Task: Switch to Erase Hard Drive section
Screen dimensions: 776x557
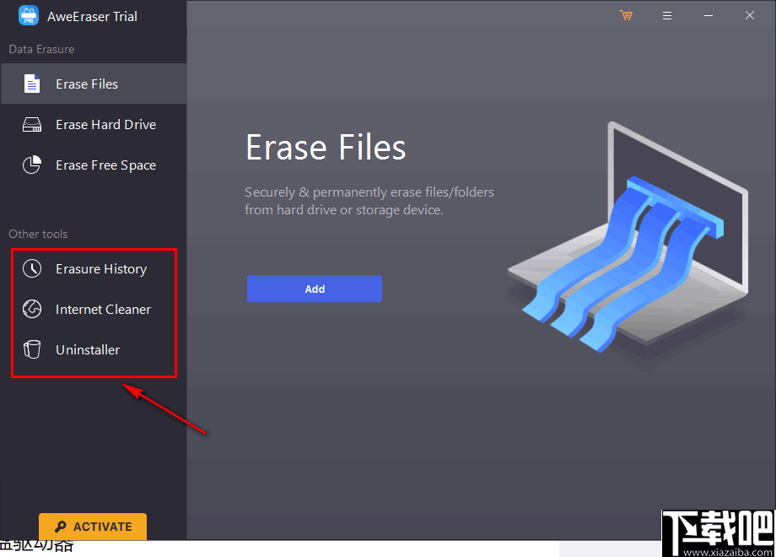Action: click(94, 124)
